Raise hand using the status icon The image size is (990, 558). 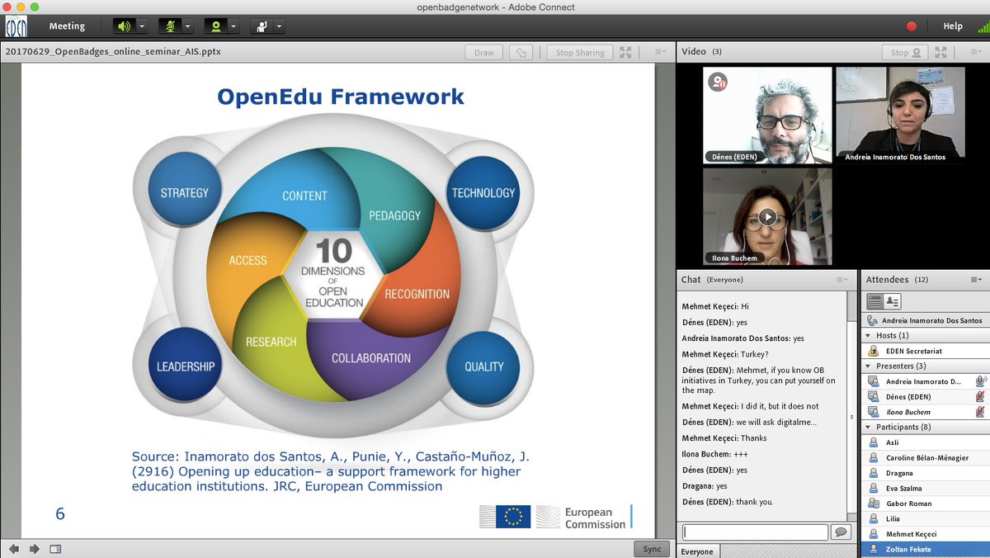pyautogui.click(x=262, y=26)
